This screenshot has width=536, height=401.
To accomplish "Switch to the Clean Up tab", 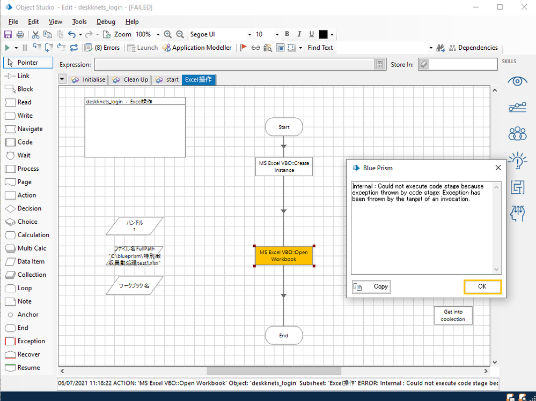I will click(130, 79).
